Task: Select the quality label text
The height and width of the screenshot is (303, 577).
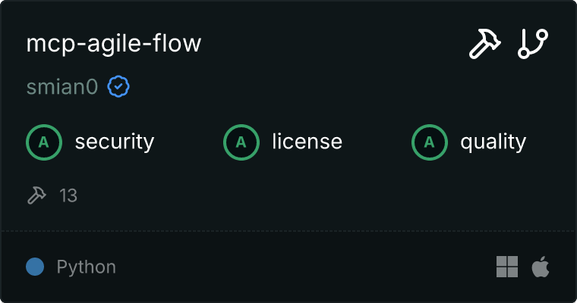Action: pos(493,142)
